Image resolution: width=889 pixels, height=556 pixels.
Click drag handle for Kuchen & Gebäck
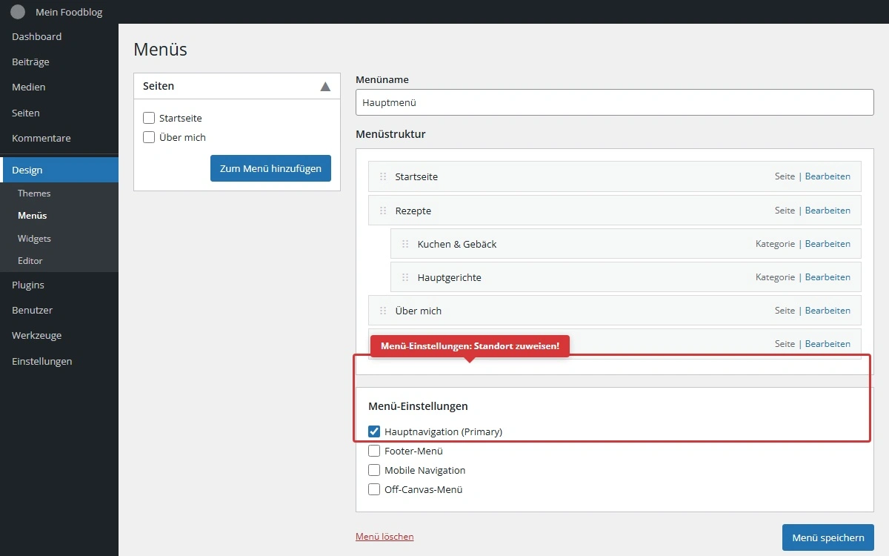click(x=405, y=244)
